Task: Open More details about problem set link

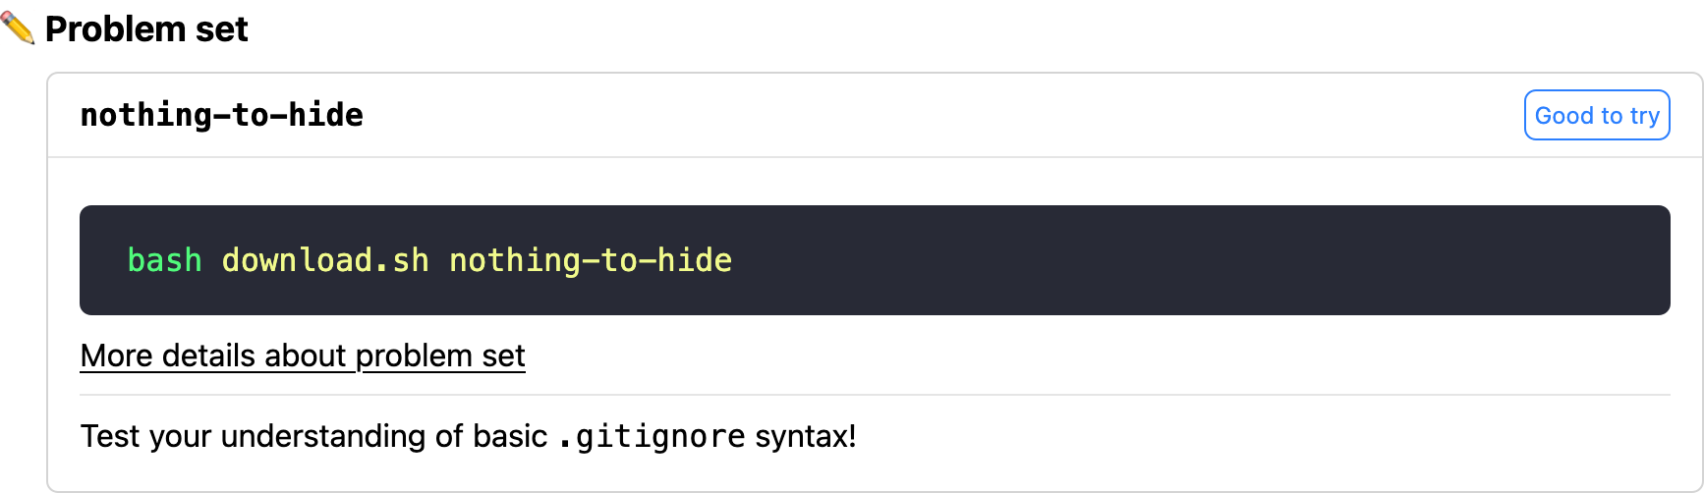Action: pos(303,356)
